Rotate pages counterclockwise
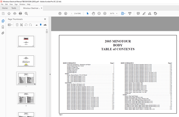The width and height of the screenshot is (179, 117). (26, 25)
